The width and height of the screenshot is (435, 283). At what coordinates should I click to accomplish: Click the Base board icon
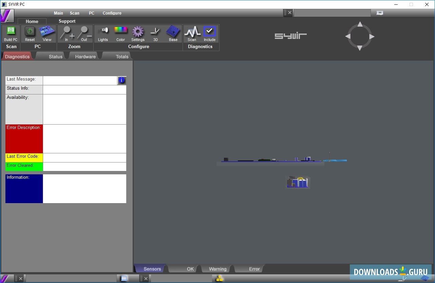point(173,34)
